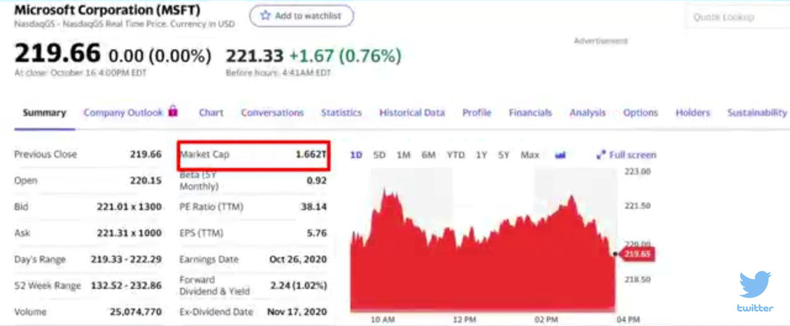Choose the 6M chart range
The image size is (790, 326).
(428, 155)
